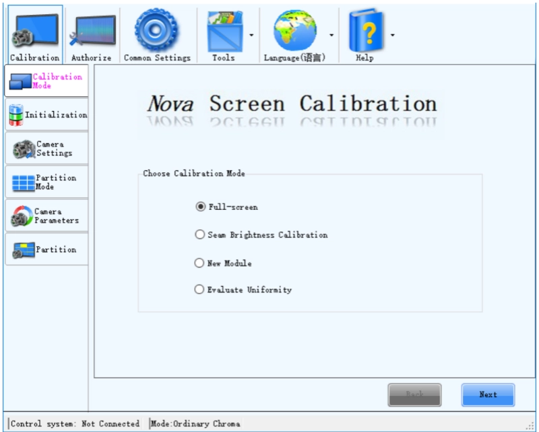This screenshot has width=539, height=432.
Task: Click the Calibration Mode monitors icon
Action: (x=20, y=81)
